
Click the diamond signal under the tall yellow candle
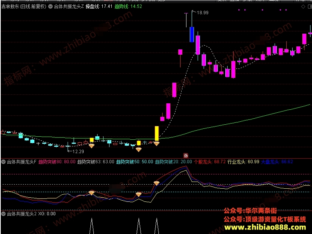(x=157, y=143)
